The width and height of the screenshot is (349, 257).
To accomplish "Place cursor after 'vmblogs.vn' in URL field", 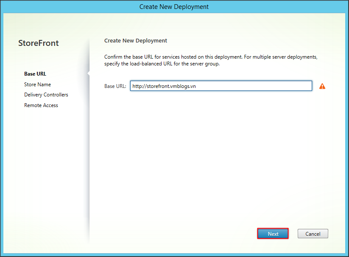I will [x=196, y=86].
